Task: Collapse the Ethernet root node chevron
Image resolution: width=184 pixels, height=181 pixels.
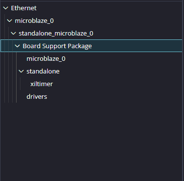Action: pos(6,8)
